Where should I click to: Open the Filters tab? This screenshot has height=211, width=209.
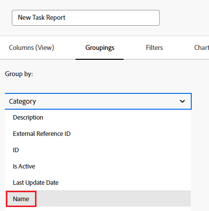154,47
